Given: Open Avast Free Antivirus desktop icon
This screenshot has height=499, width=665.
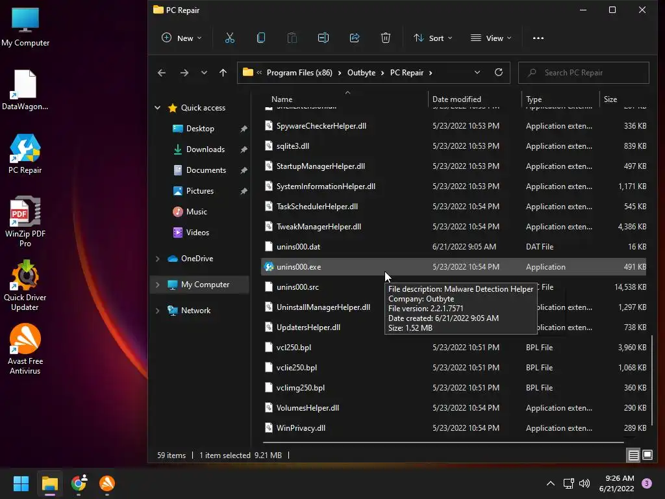Looking at the screenshot, I should coord(25,349).
